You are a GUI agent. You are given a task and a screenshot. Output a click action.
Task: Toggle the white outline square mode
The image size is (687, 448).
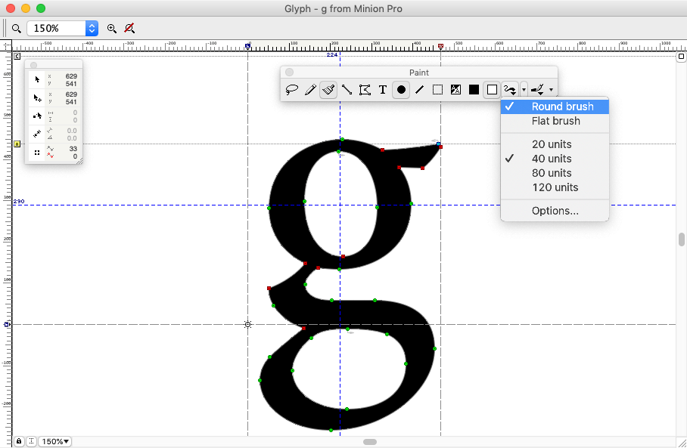click(x=492, y=90)
